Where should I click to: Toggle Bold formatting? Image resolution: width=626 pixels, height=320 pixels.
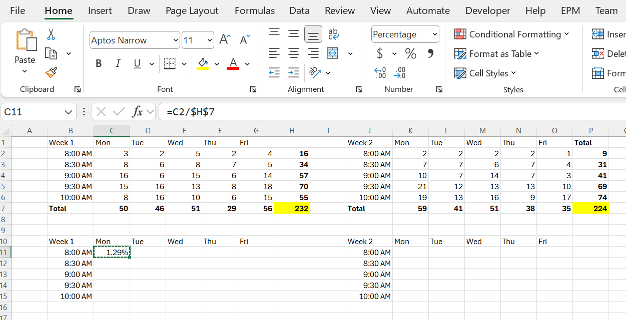99,63
